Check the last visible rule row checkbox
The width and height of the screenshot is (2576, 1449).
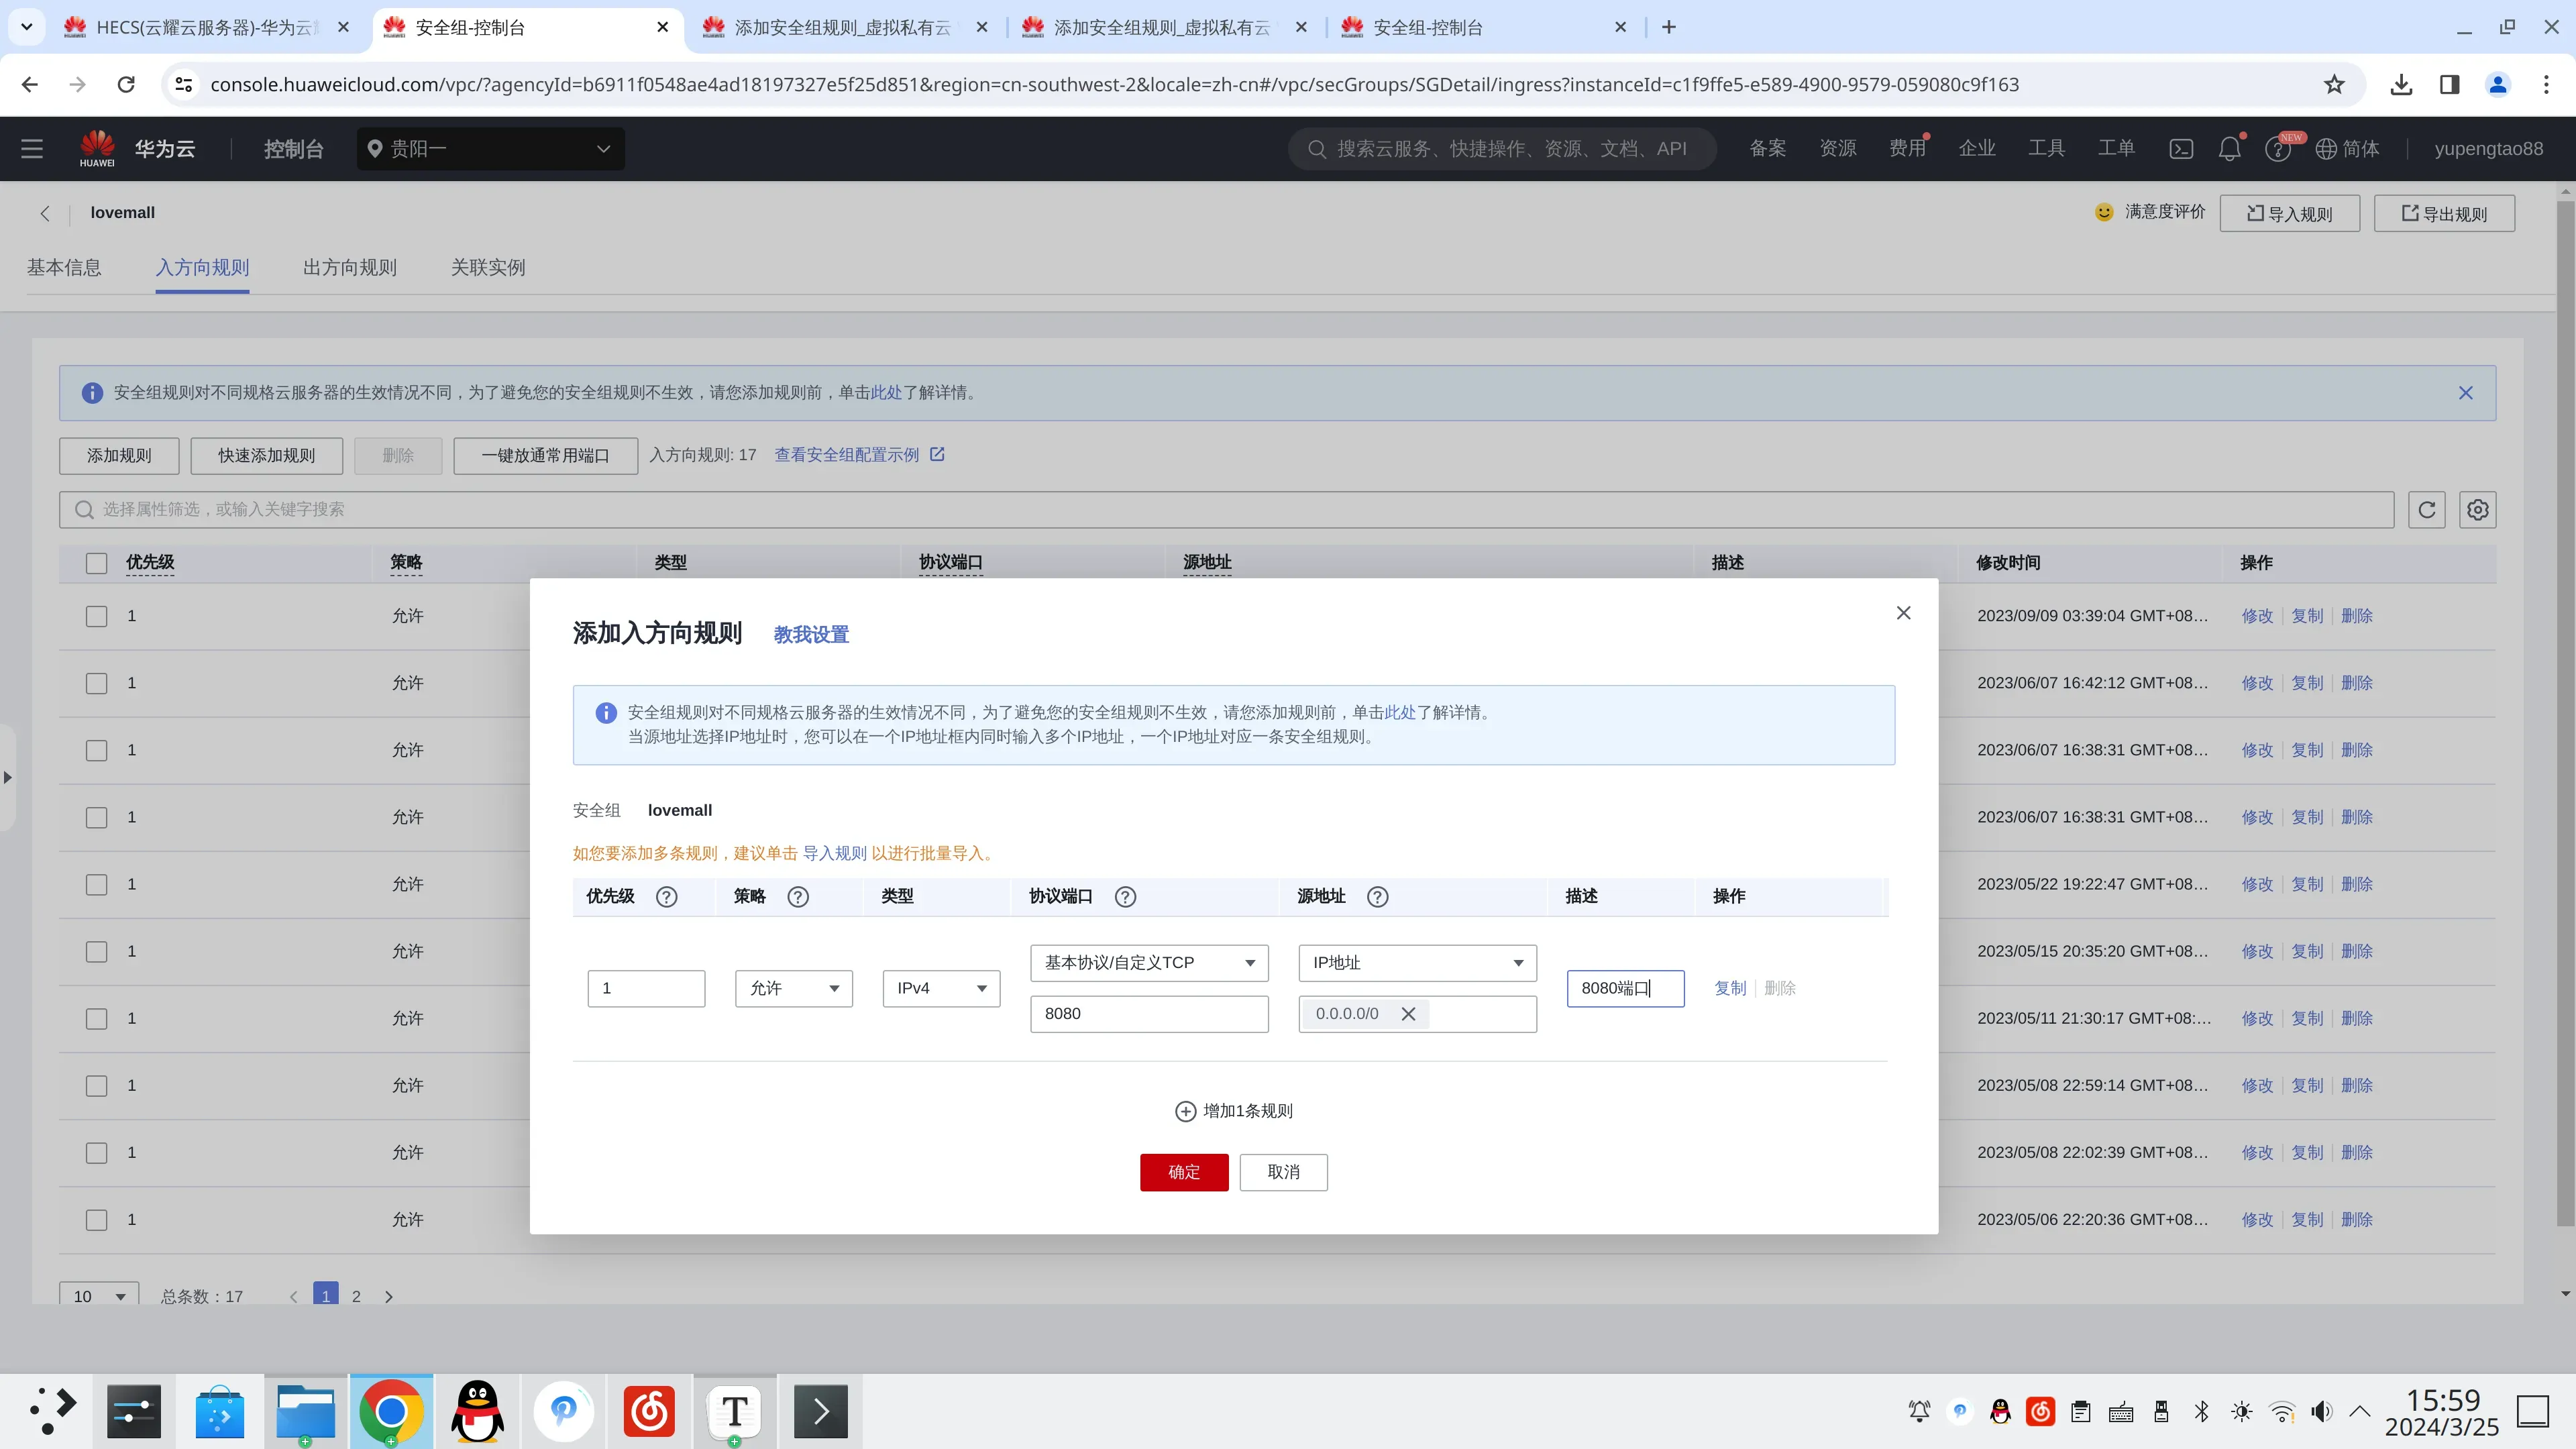coord(96,1220)
